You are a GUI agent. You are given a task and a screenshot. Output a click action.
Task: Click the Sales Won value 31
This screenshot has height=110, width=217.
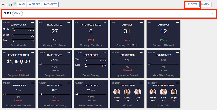point(127,31)
